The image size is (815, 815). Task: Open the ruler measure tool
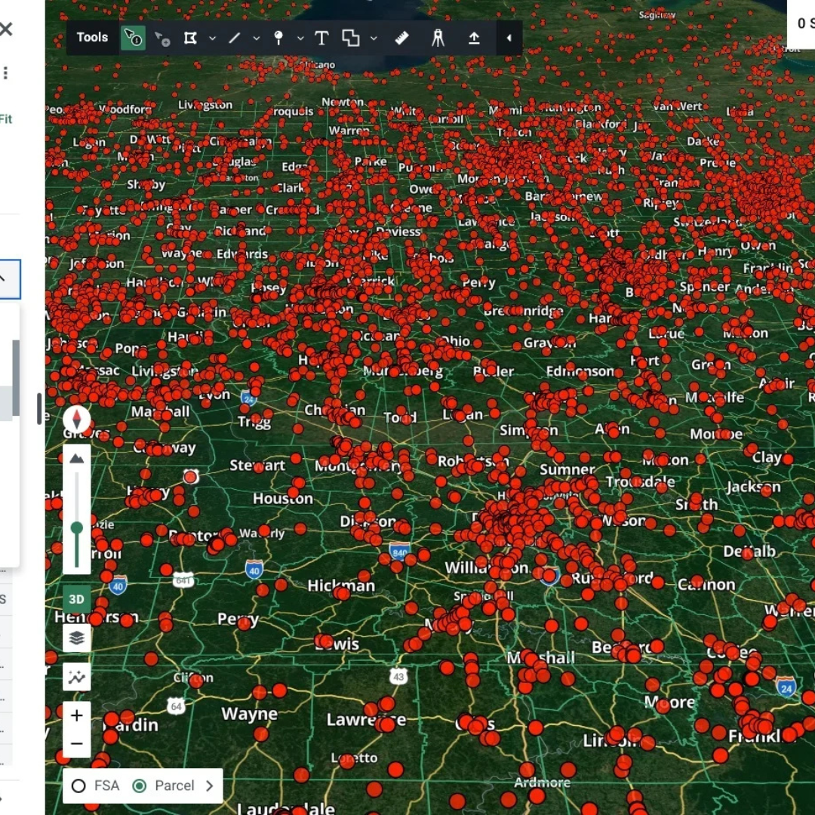point(401,38)
